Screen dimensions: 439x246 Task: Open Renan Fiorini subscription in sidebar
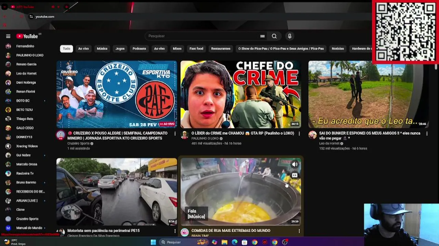26,92
